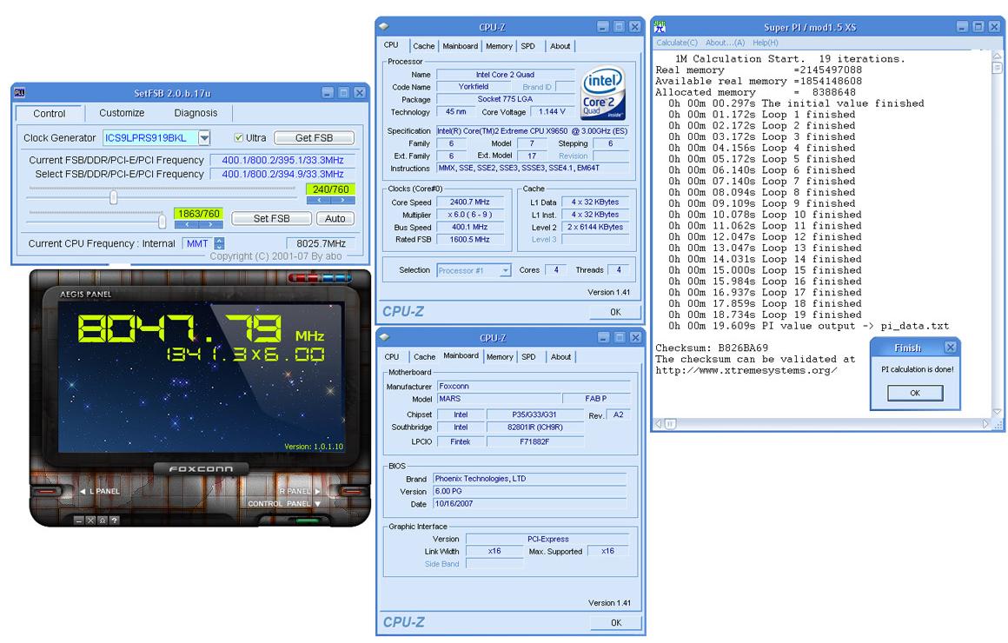Click the Core Voltage 1.144 V value
This screenshot has height=643, width=1008.
click(552, 112)
